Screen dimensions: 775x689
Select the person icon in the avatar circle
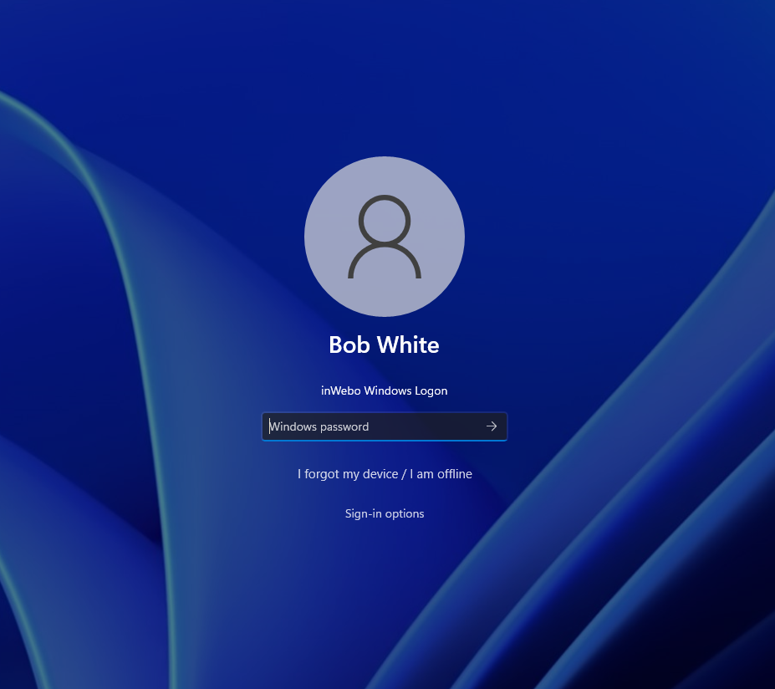click(385, 236)
